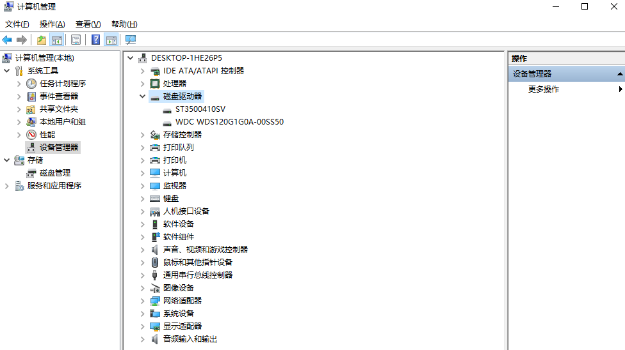Click the blue Help question mark icon
Image resolution: width=625 pixels, height=350 pixels.
[95, 40]
